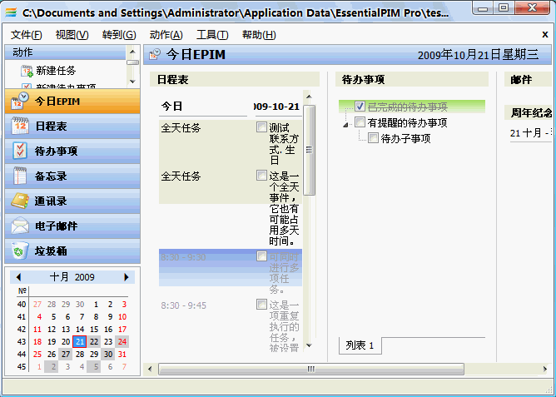Click the New Task (新建任务) icon
The image size is (556, 397).
[27, 71]
